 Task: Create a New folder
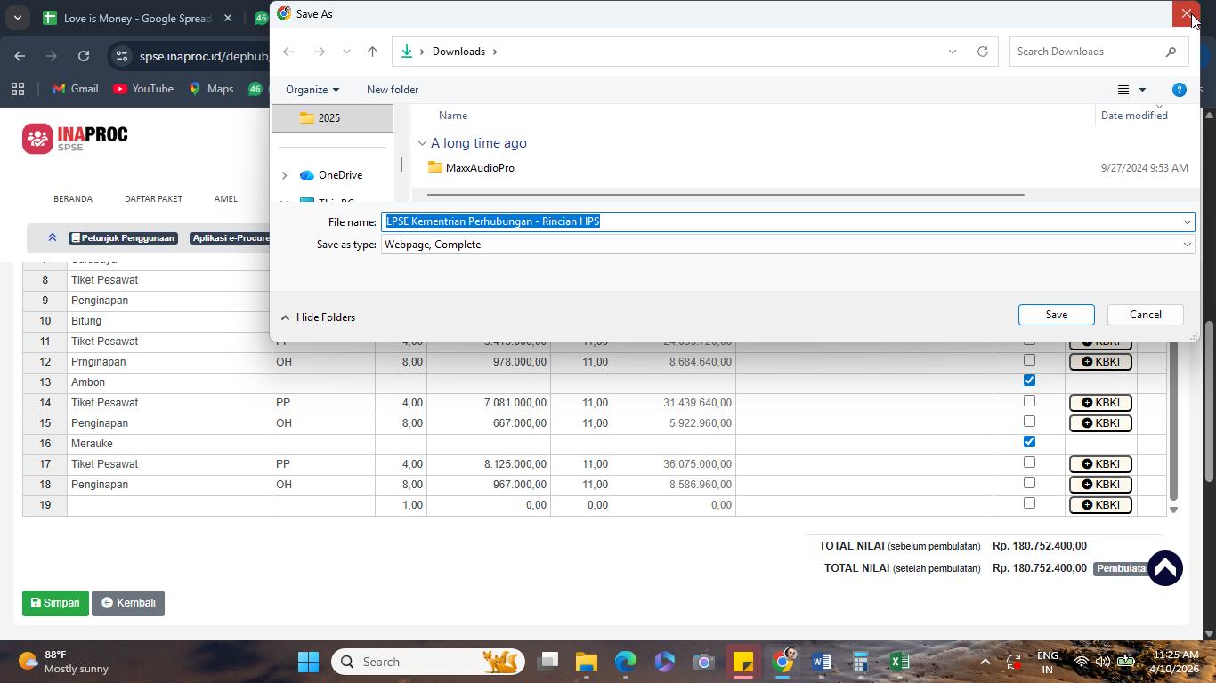[x=393, y=90]
